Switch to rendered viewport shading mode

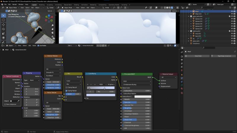point(172,8)
